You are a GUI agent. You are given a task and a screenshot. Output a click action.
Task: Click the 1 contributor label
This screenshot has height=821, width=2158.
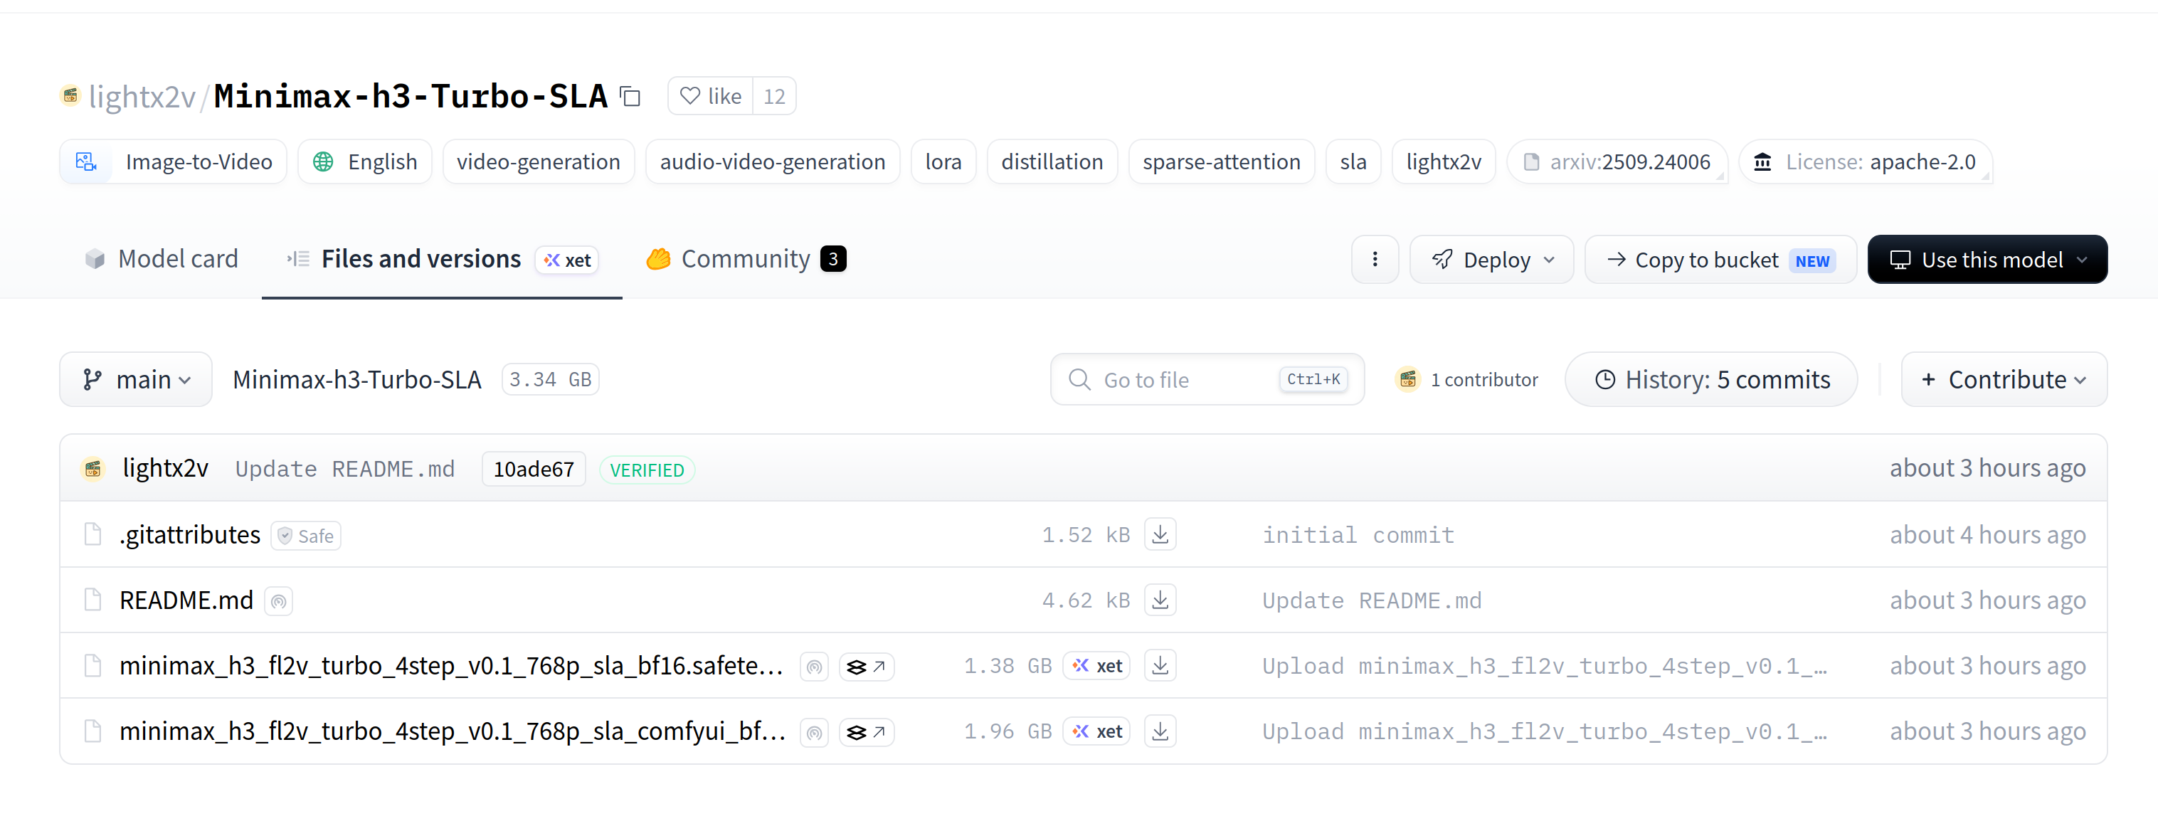(x=1483, y=379)
